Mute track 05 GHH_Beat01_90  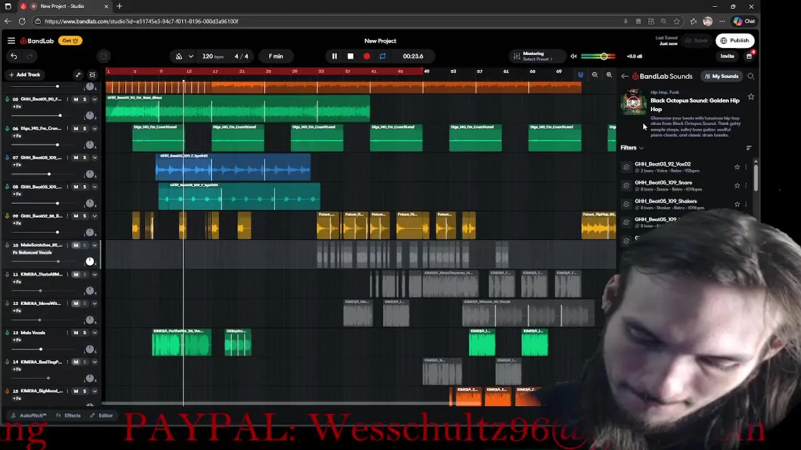[x=76, y=99]
